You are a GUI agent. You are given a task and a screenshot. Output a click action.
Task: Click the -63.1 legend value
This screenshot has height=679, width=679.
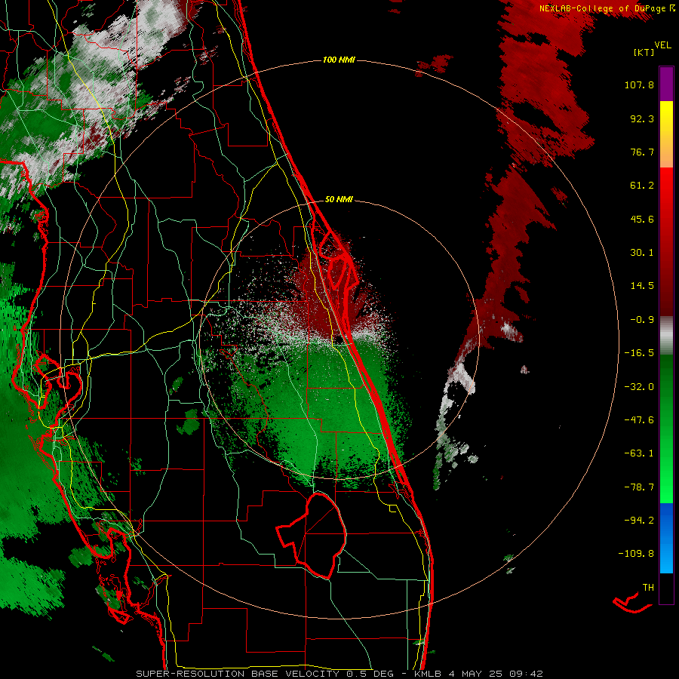[639, 453]
